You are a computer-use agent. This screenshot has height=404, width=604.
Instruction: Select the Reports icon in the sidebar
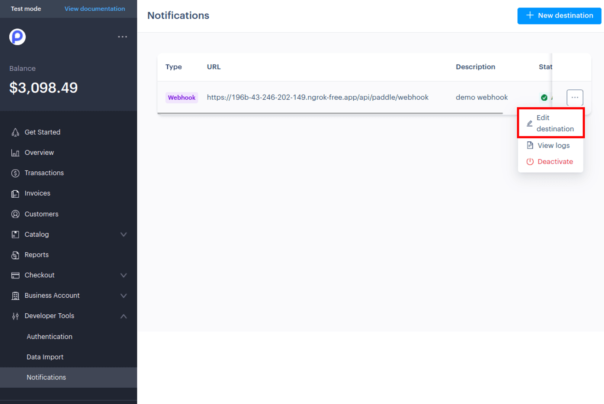(15, 255)
